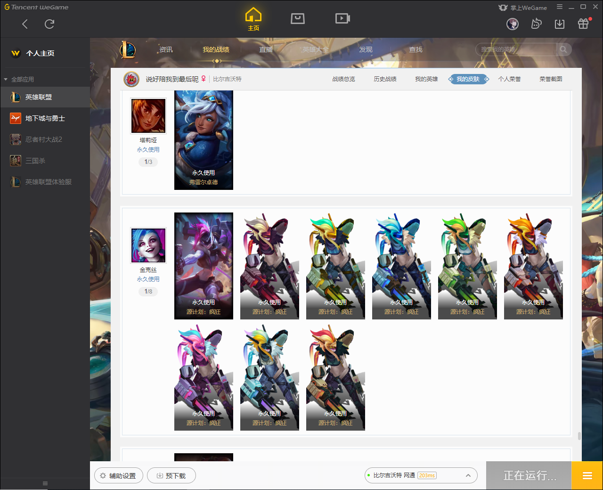
Task: Click the 掌上WeGame link
Action: 523,8
